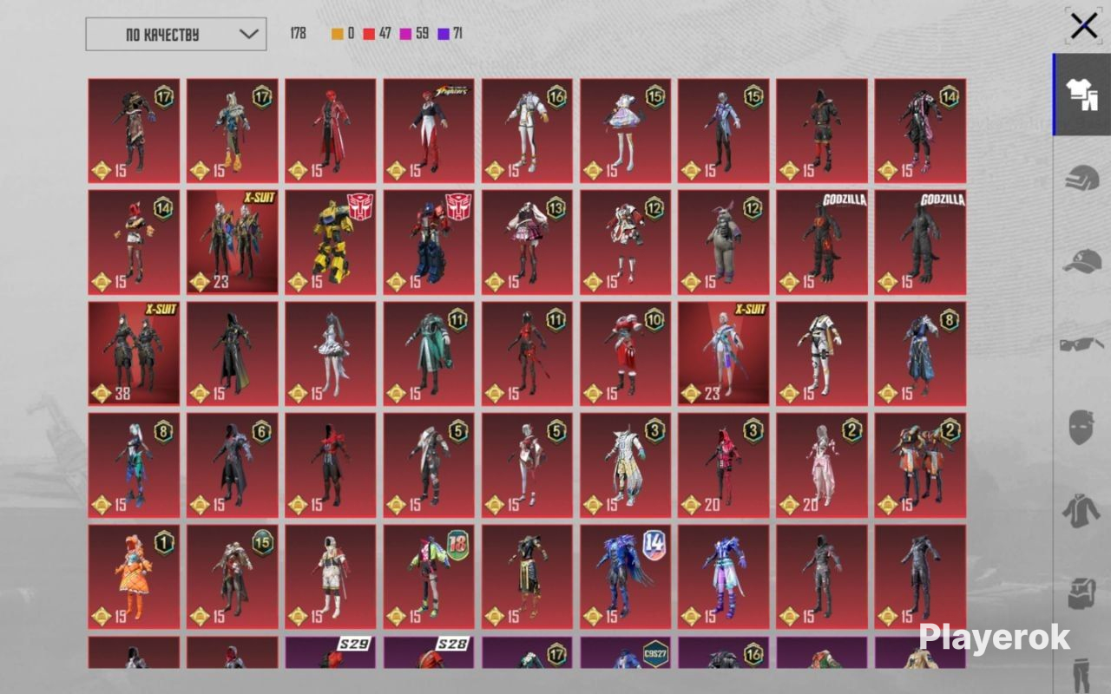Image resolution: width=1111 pixels, height=694 pixels.
Task: Select the gray bunny costume outfit
Action: [723, 242]
